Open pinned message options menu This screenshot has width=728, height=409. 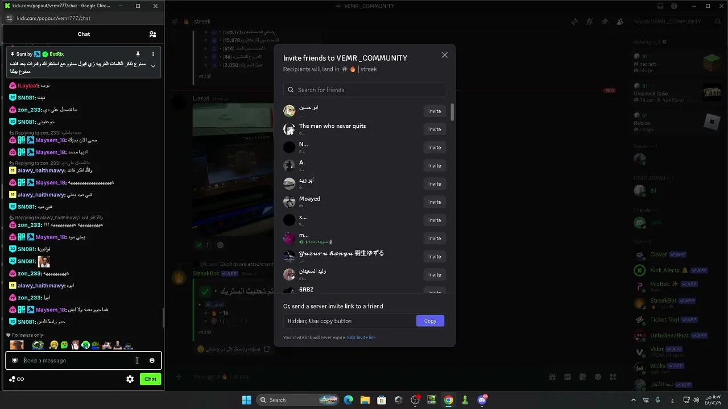[x=153, y=54]
